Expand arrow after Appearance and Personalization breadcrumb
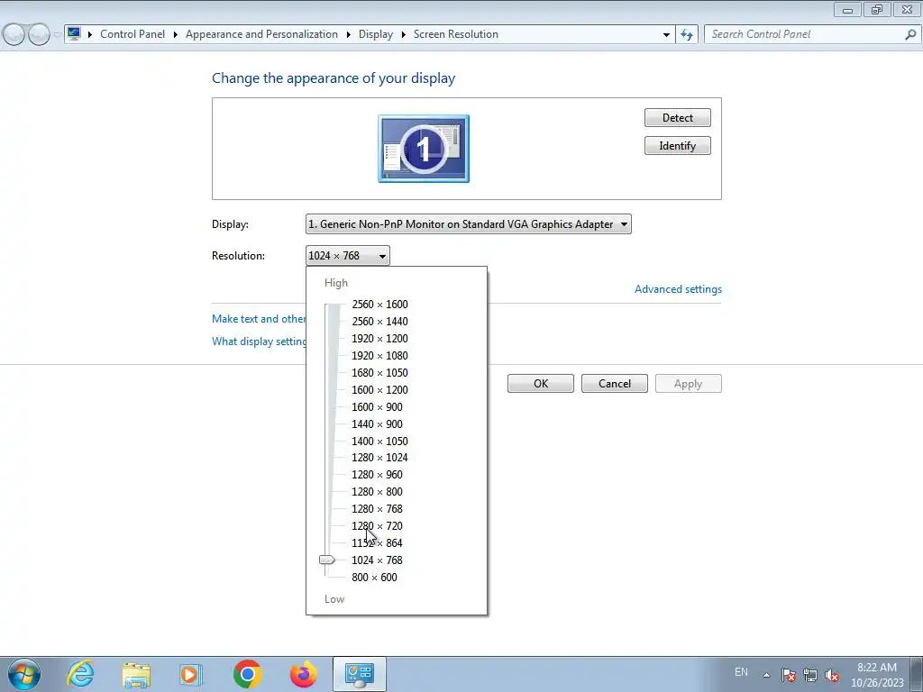The width and height of the screenshot is (923, 692). click(348, 35)
